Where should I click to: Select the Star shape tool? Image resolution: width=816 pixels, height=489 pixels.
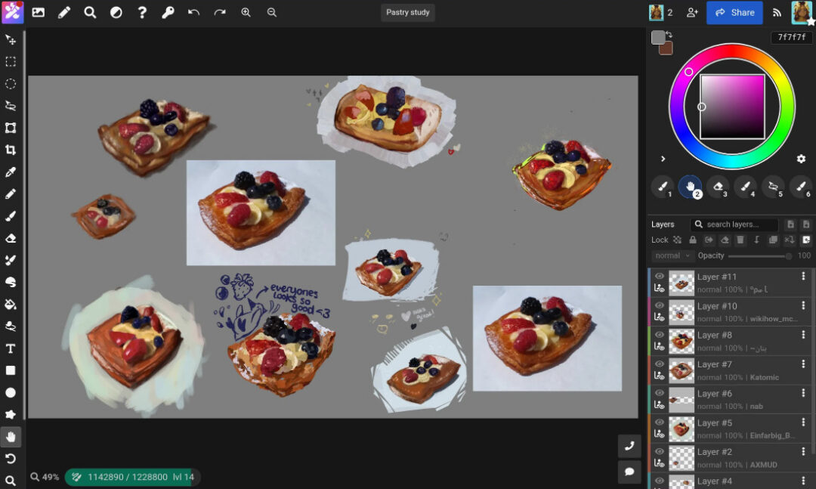(11, 414)
